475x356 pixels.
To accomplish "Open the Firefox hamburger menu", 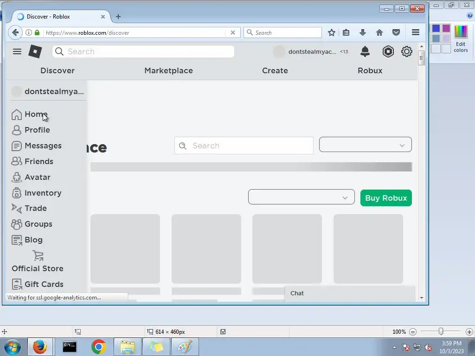I will point(416,32).
